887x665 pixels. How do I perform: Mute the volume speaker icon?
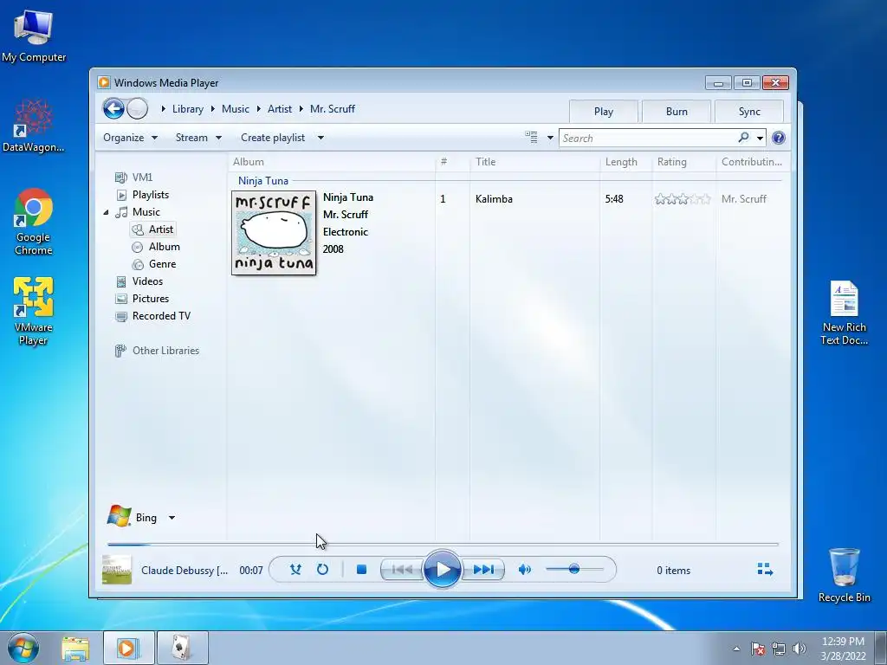(x=524, y=570)
